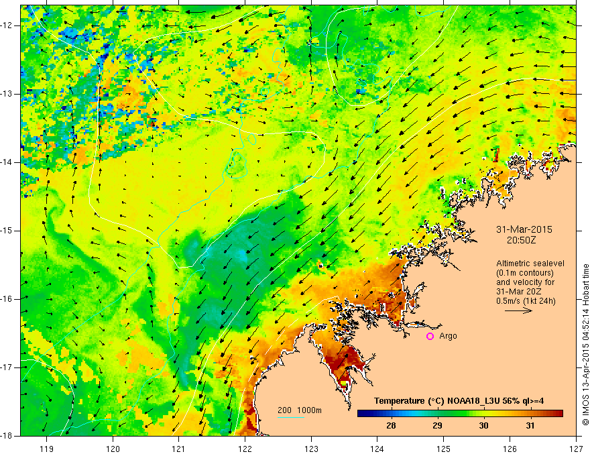Click the colorbar tick label '31'
Viewport: 590px width, 456px height.
(x=530, y=426)
